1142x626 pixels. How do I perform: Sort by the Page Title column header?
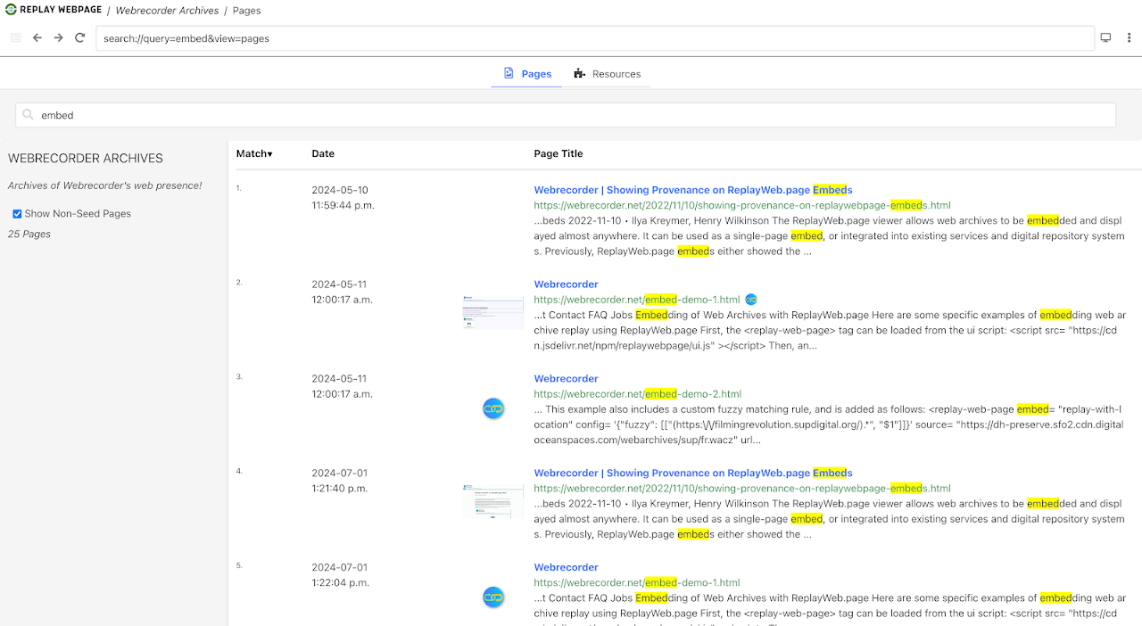pyautogui.click(x=559, y=154)
